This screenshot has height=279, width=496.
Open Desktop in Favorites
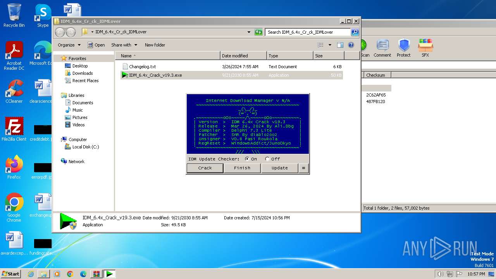point(80,66)
